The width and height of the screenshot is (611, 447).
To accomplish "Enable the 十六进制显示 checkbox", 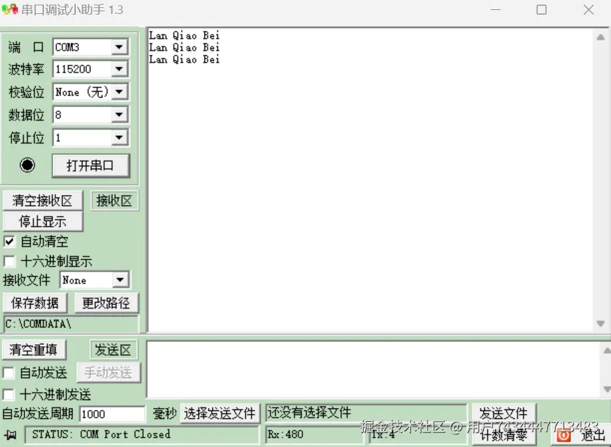I will pyautogui.click(x=9, y=261).
